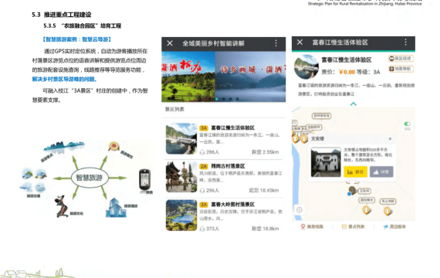Open the three-dot menu of 全域美丽乡村智能讲解
Viewport: 440px width, 278px height.
pos(276,43)
